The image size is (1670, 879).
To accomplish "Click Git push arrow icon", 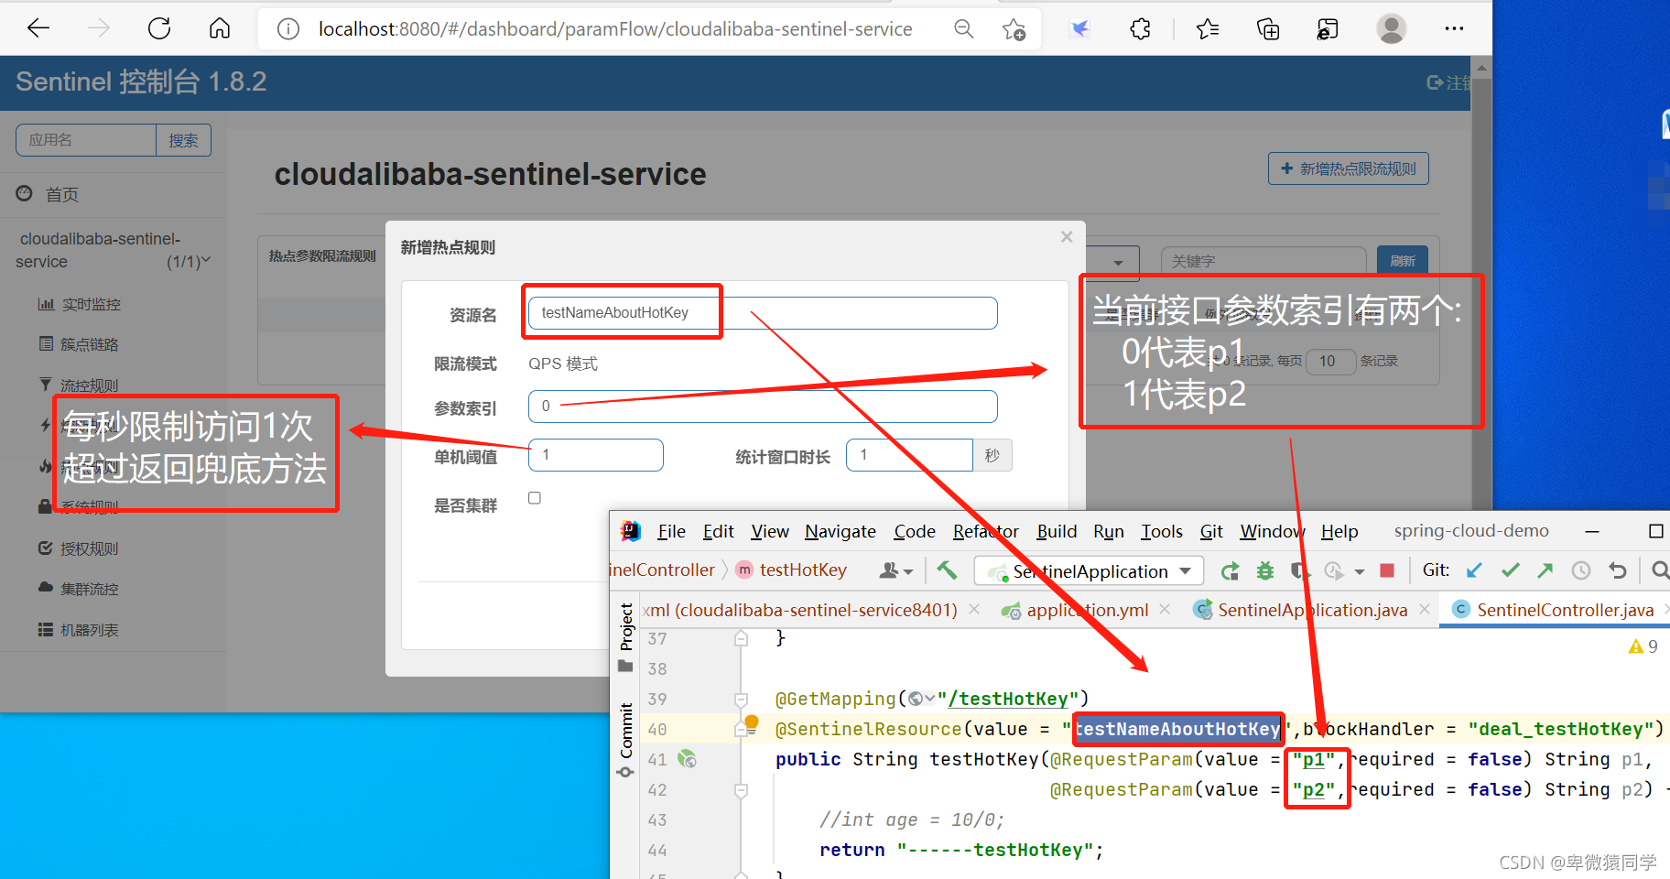I will [1545, 570].
